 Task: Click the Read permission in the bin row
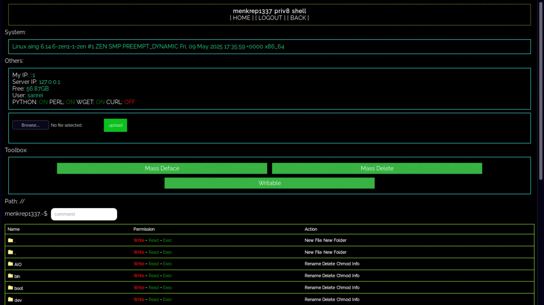tap(154, 276)
